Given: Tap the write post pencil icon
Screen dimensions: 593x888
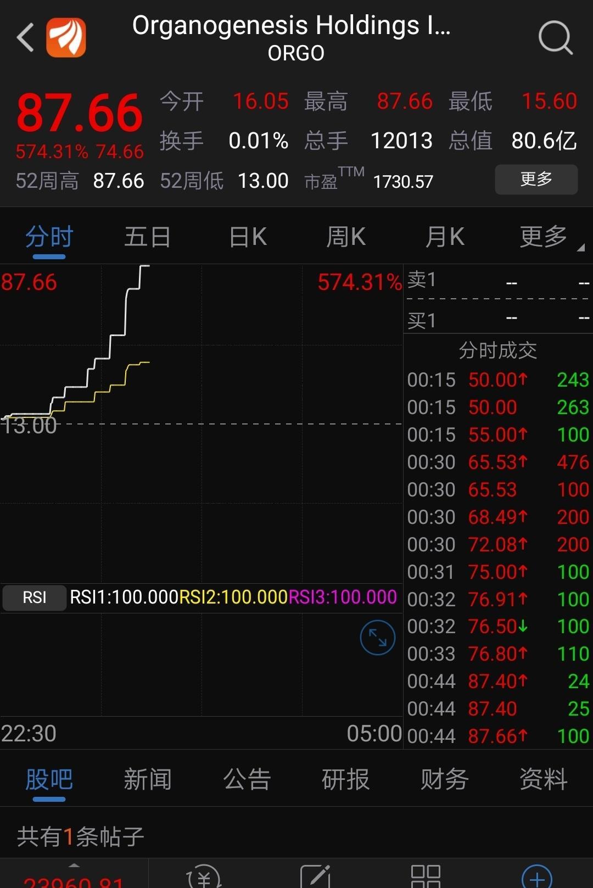Looking at the screenshot, I should coord(315,876).
